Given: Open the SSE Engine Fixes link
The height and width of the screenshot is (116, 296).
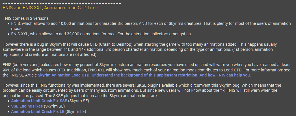Looking at the screenshot, I should (x=27, y=106).
